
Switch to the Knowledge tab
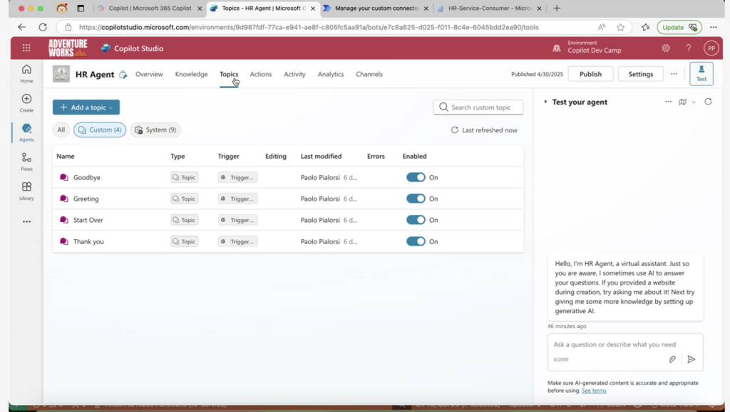[191, 74]
